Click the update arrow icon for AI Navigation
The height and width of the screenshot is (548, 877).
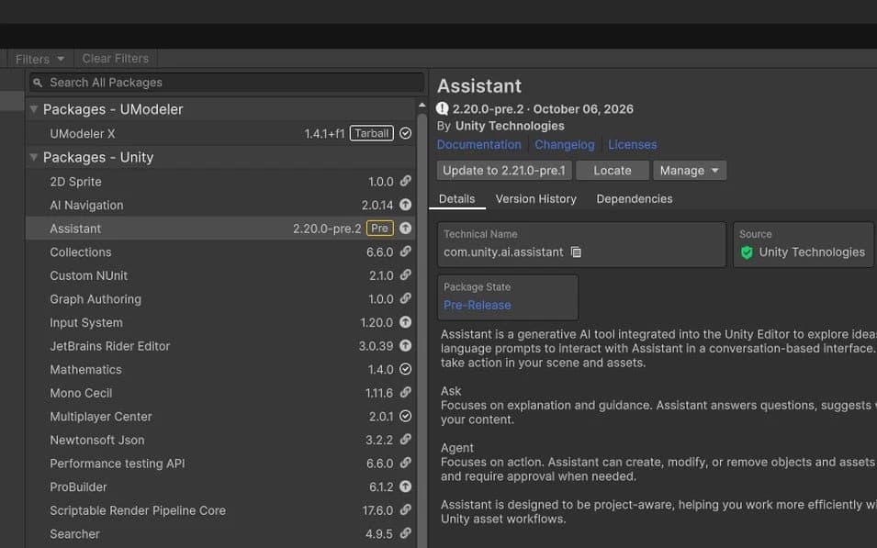[x=406, y=205]
